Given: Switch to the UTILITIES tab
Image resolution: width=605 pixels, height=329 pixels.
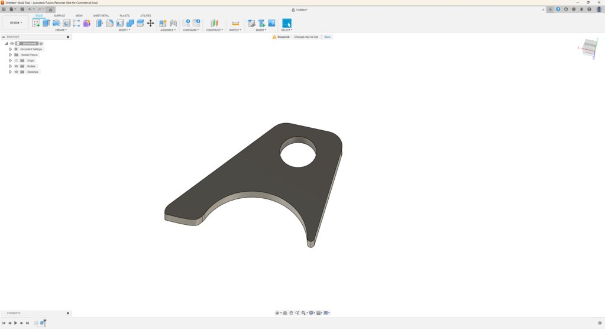Looking at the screenshot, I should pos(146,16).
